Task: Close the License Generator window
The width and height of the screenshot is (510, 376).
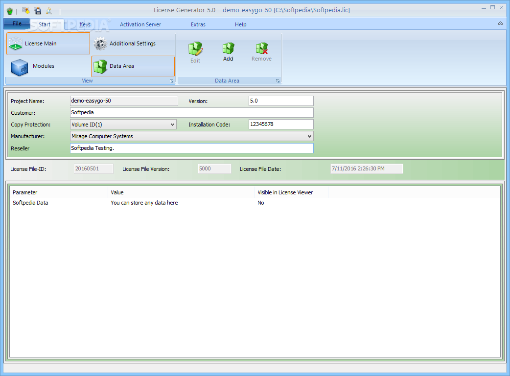Action: pyautogui.click(x=502, y=7)
